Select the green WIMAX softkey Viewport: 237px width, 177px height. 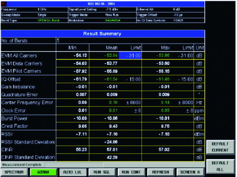point(43,172)
